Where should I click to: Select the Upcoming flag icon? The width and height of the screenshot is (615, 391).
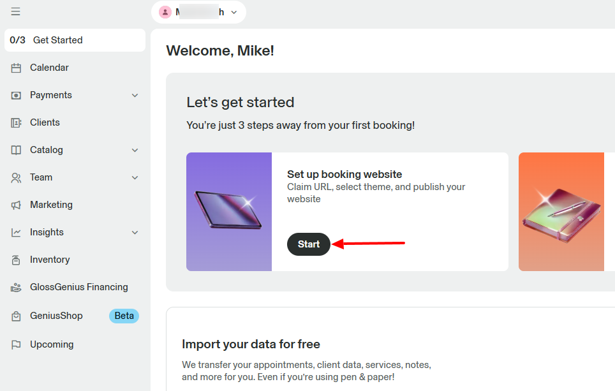pos(16,344)
